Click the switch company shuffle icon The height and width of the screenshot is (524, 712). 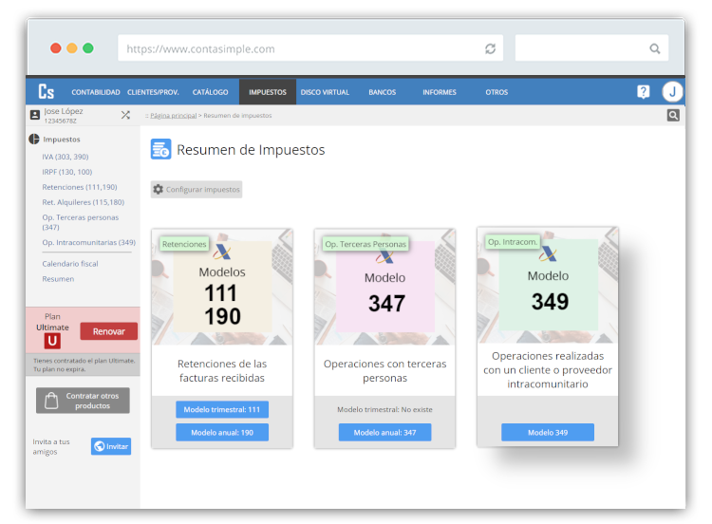[x=125, y=115]
